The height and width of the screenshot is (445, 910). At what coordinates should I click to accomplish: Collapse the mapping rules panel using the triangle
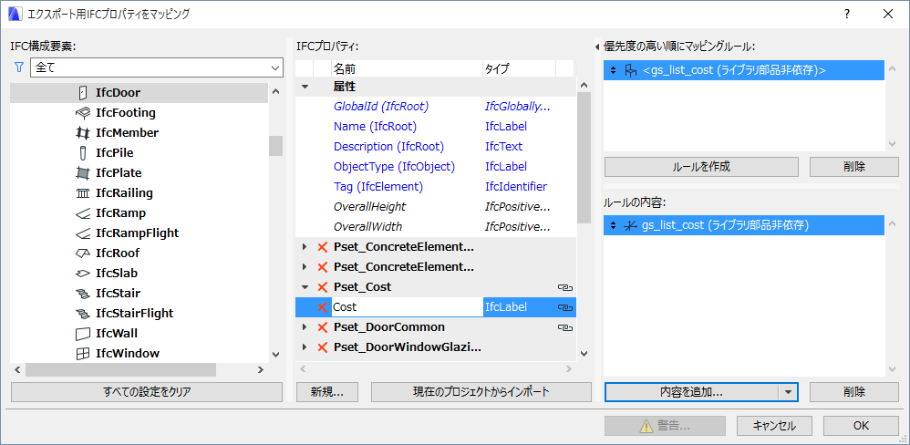click(x=598, y=47)
